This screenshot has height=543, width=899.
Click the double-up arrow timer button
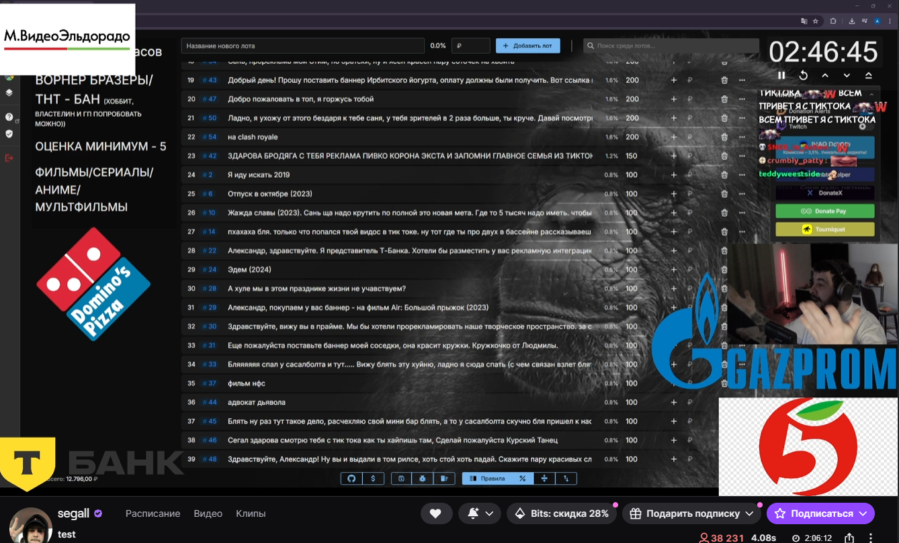pos(868,75)
